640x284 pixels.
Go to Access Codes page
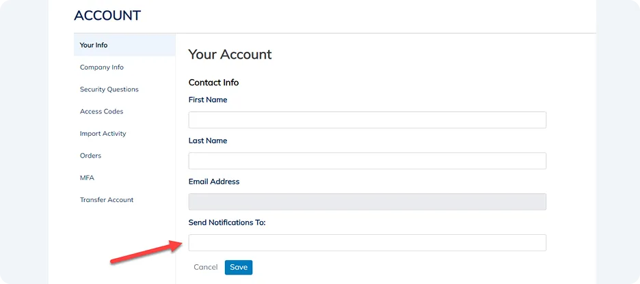pyautogui.click(x=101, y=111)
